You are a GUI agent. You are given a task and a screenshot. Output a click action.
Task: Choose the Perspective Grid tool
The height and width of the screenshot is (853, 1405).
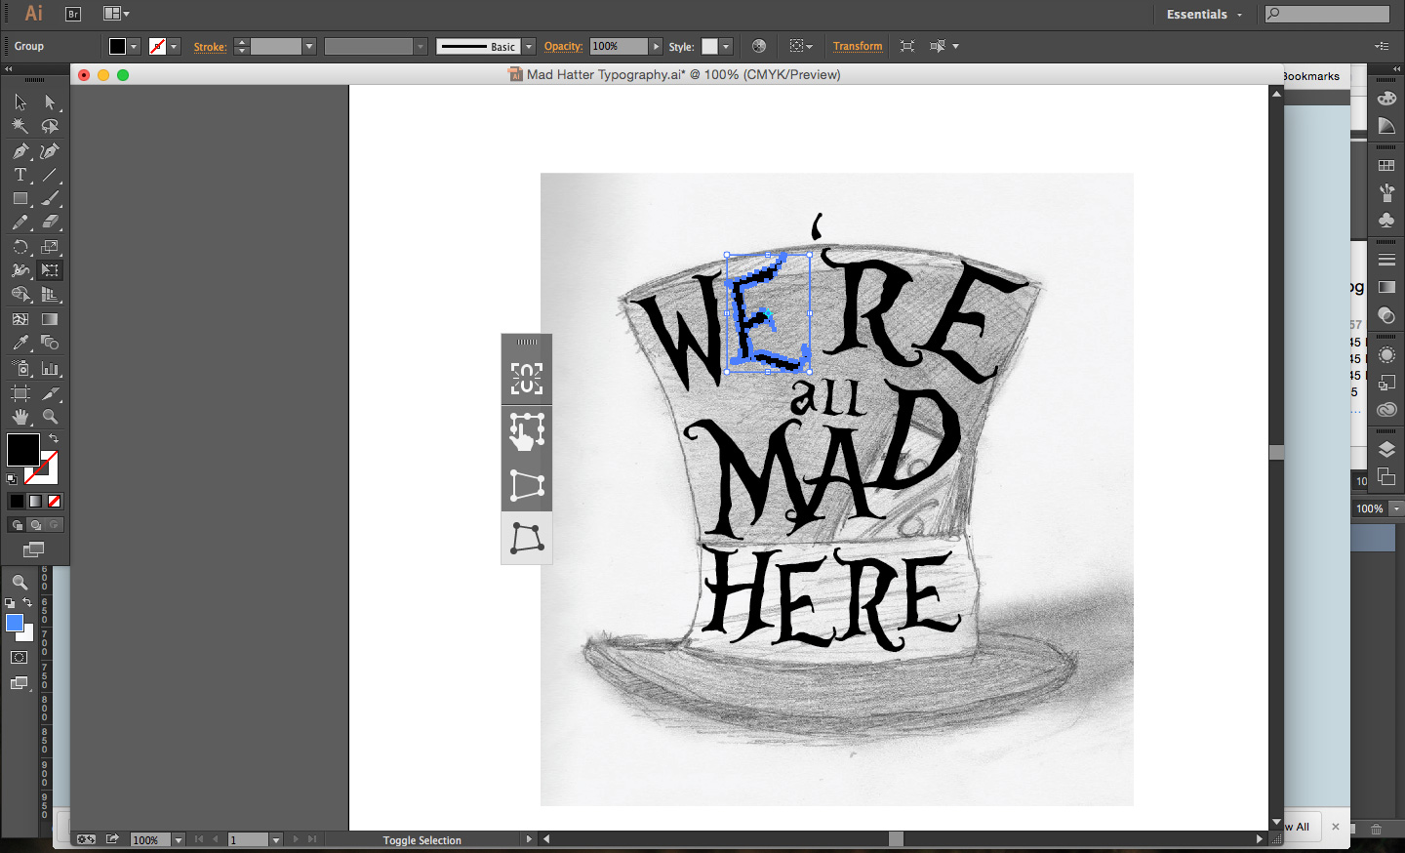tap(50, 295)
